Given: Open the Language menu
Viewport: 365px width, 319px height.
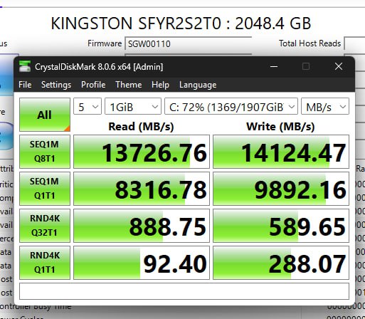Looking at the screenshot, I should coord(198,85).
